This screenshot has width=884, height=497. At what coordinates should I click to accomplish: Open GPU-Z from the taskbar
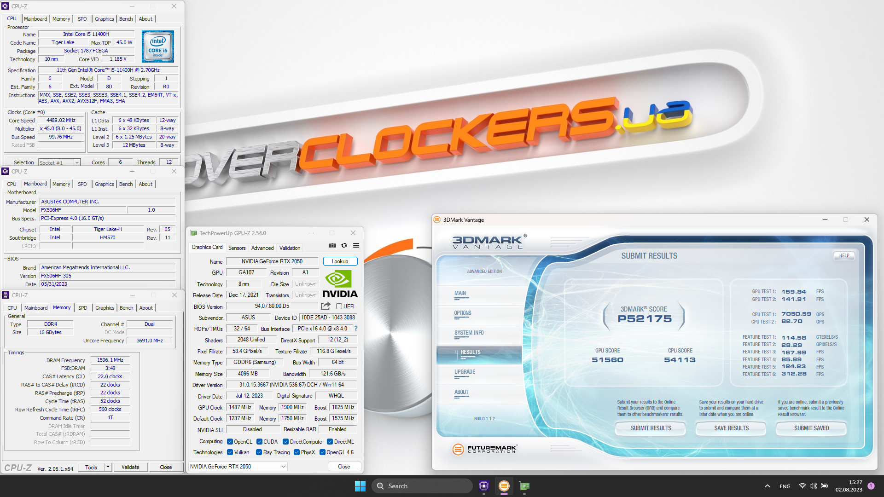tap(524, 486)
